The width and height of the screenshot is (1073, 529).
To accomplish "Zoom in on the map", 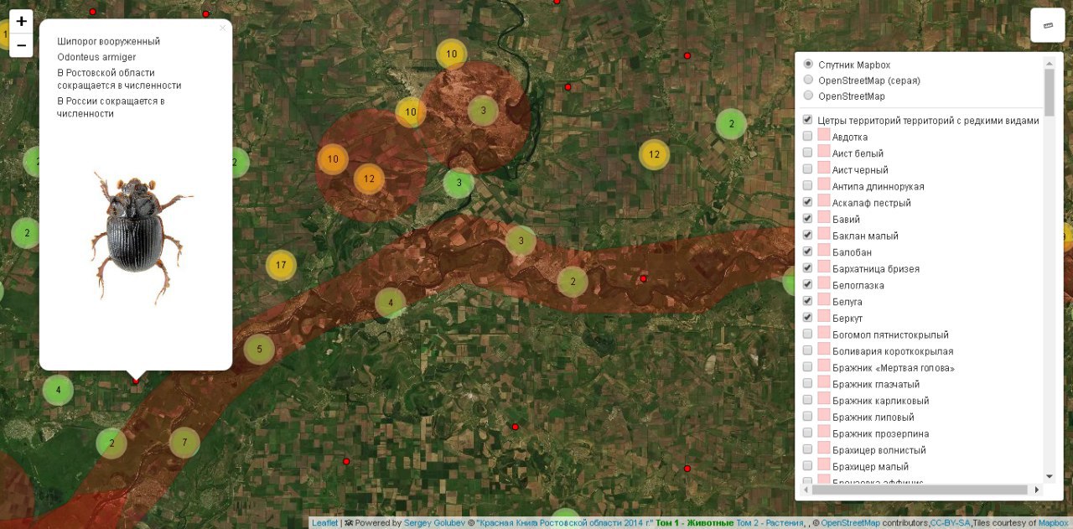I will (21, 22).
